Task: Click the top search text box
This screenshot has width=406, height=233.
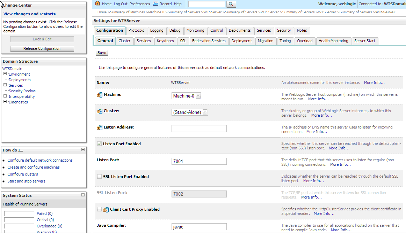Action: tap(206, 4)
